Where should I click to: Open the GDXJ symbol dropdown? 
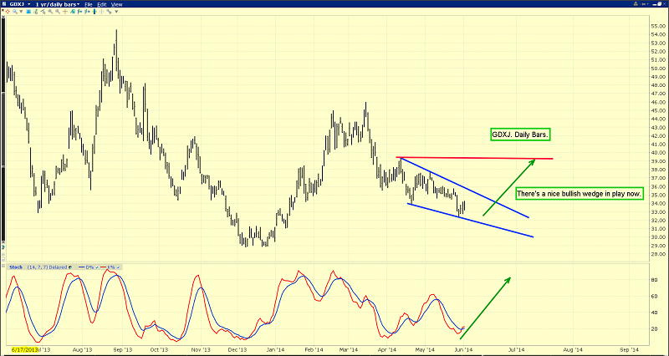point(29,4)
